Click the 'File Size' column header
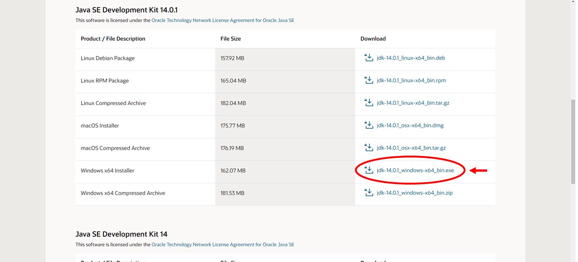Screen dimensions: 578x262 (230, 39)
